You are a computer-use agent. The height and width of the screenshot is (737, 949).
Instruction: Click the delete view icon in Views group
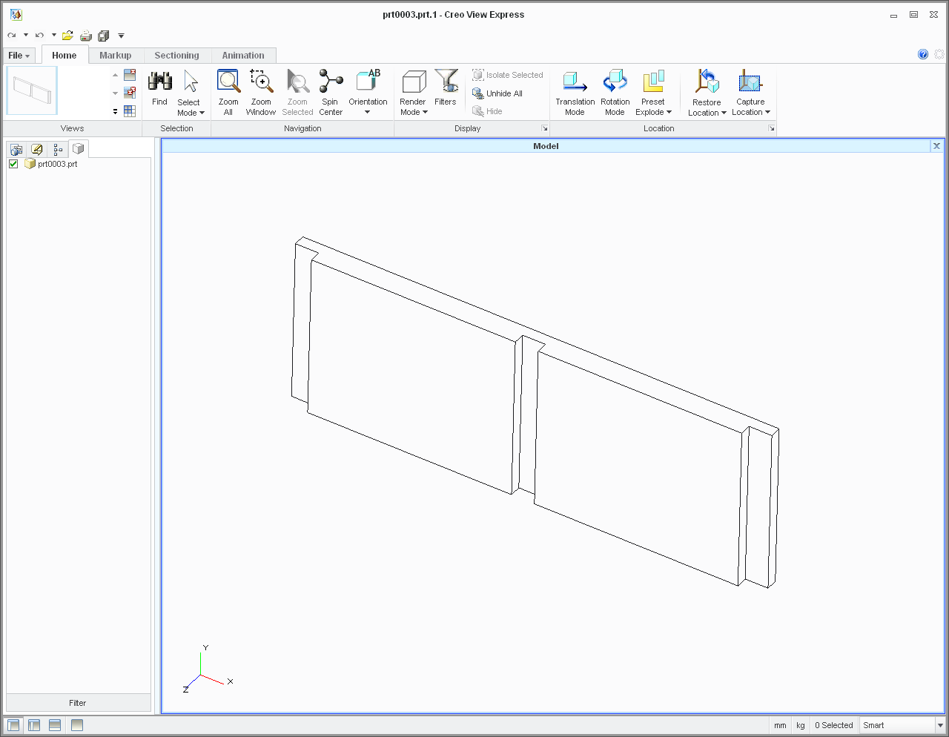tap(130, 75)
